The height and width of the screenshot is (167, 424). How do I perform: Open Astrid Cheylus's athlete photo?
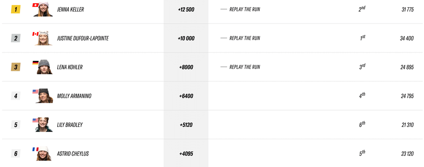pyautogui.click(x=43, y=153)
